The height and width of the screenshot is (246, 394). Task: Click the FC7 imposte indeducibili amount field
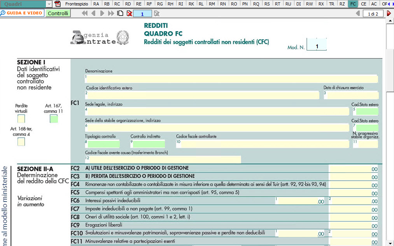[x=353, y=209]
